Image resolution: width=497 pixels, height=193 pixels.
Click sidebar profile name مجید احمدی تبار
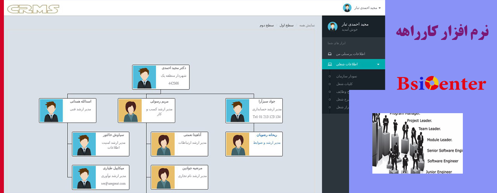[x=355, y=24]
